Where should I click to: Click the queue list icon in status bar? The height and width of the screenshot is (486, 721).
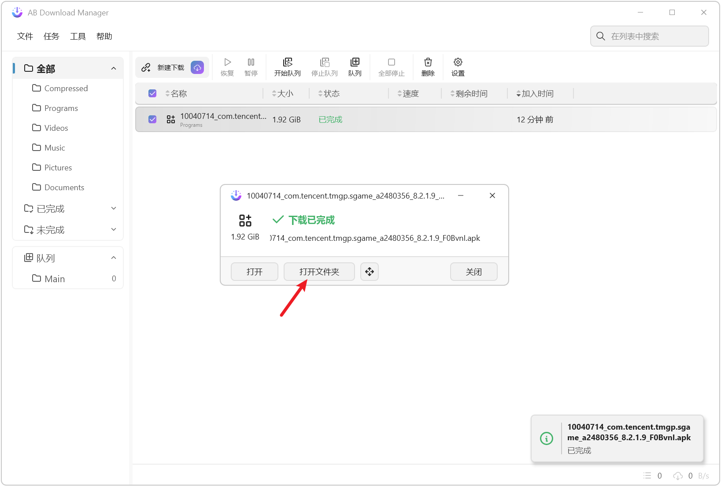point(647,475)
